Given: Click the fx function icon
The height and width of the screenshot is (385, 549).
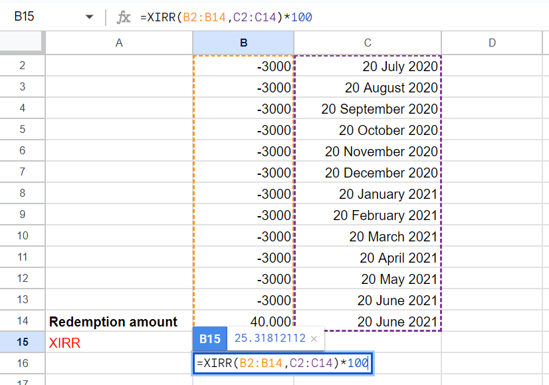Looking at the screenshot, I should 124,17.
